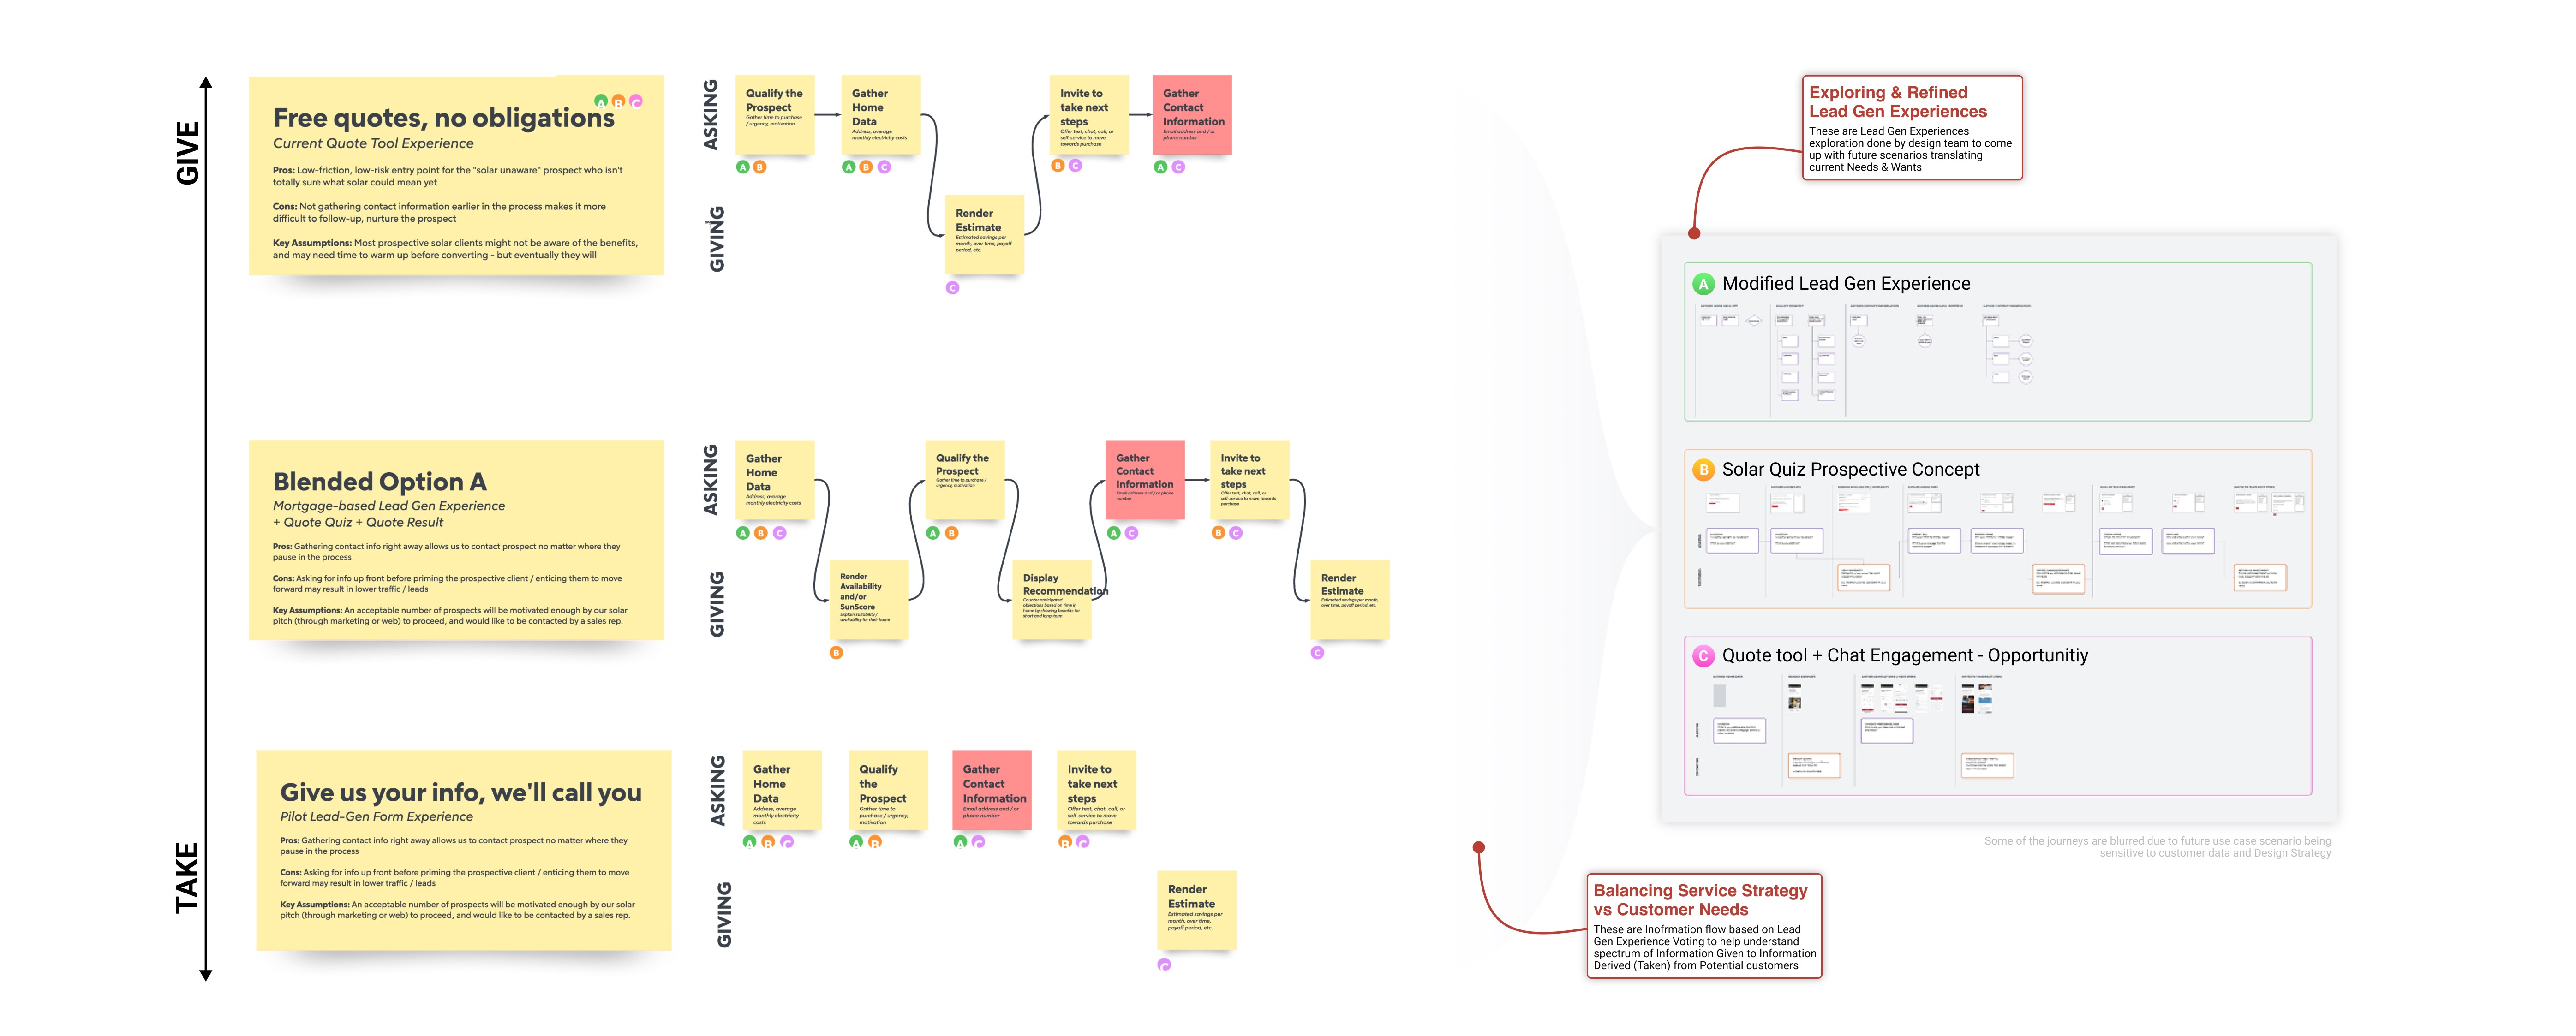Click orange B badge under Render Availability and/or SunScore

click(836, 653)
